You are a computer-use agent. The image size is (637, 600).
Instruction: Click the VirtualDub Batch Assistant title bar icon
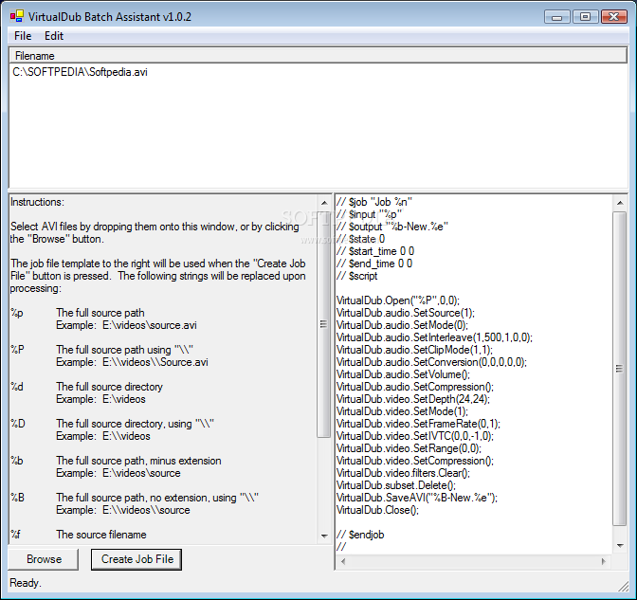point(17,16)
